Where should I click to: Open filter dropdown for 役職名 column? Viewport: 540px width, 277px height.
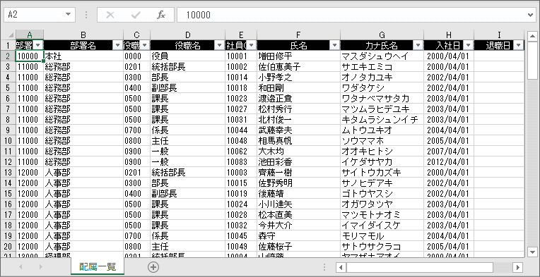(220, 45)
